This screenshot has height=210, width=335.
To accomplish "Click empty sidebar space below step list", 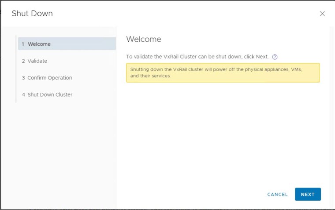I will (x=62, y=154).
